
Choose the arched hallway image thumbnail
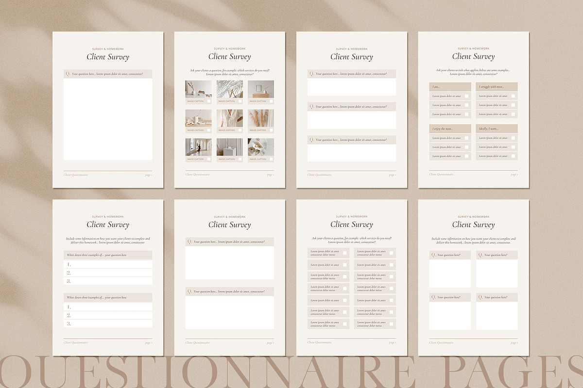click(198, 147)
